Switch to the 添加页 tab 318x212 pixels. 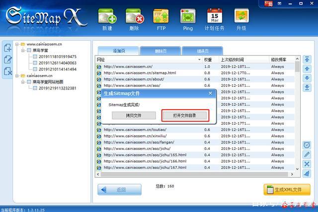(119, 51)
